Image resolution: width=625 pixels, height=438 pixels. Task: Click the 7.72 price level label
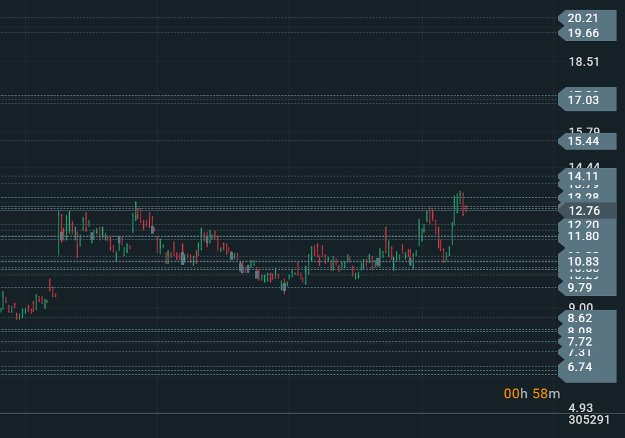[587, 342]
